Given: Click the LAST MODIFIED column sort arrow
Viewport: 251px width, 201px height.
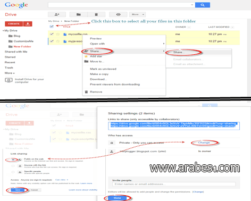Looking at the screenshot, I should pos(232,27).
